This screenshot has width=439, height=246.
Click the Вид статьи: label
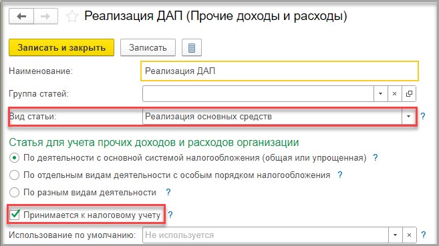pos(33,116)
